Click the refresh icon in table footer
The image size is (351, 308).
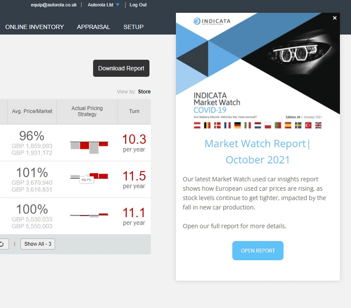tap(2, 244)
